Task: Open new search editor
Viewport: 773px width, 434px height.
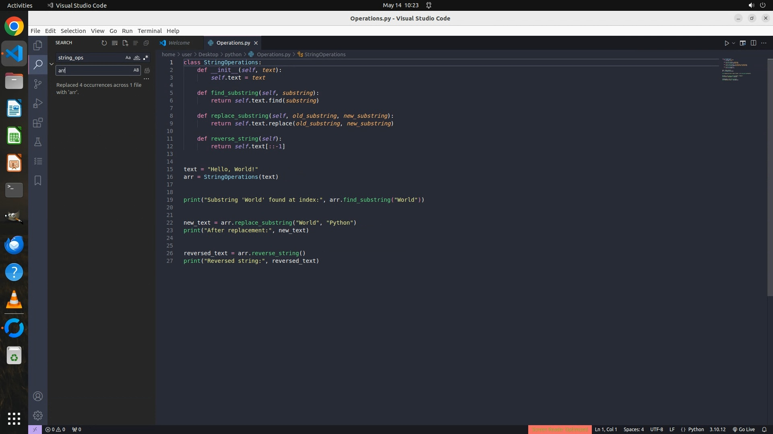Action: (125, 43)
